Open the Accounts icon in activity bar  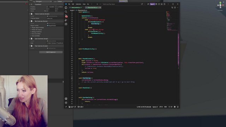66,99
